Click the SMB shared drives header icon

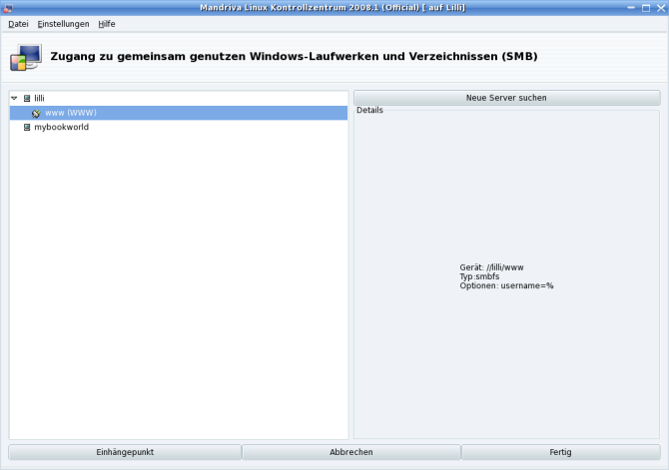point(26,58)
